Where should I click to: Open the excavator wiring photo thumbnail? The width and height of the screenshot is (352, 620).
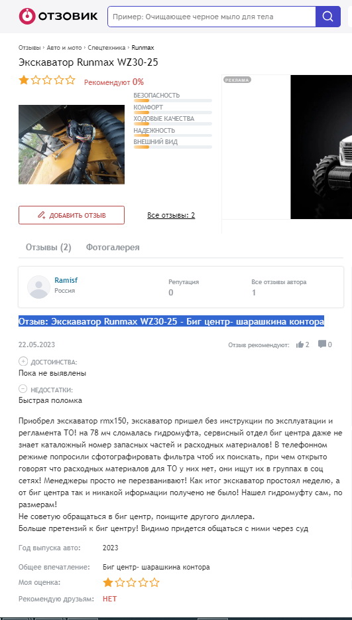(72, 145)
